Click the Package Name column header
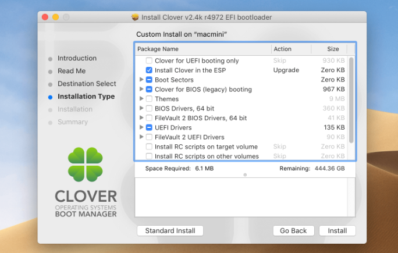Viewport: 398px width, 253px height. tap(203, 49)
